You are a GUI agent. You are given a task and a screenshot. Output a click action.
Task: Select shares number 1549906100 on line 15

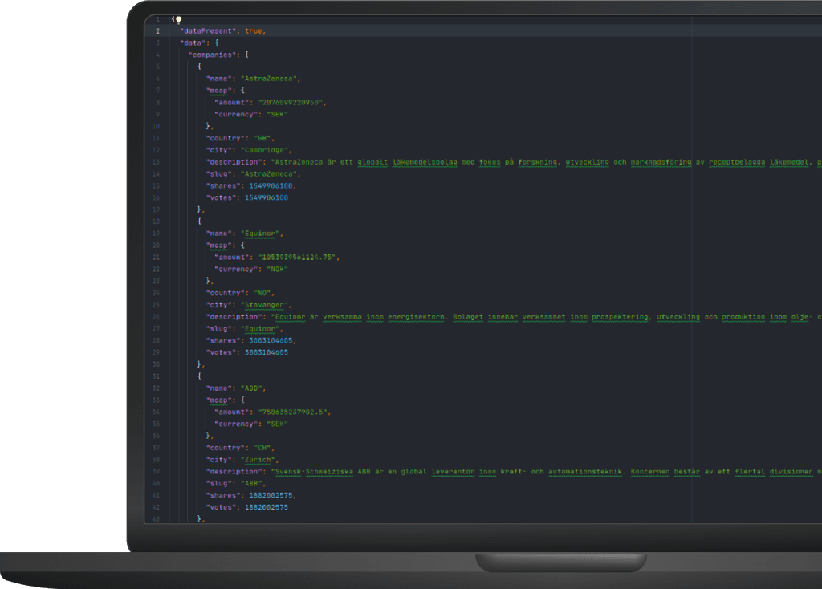point(271,185)
